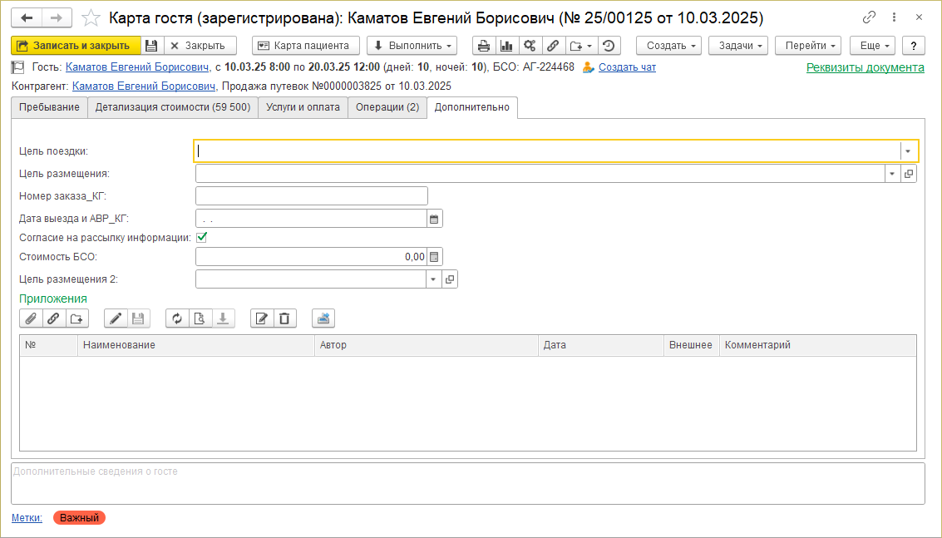Expand the Цель поездки dropdown
The width and height of the screenshot is (942, 538).
tap(909, 151)
